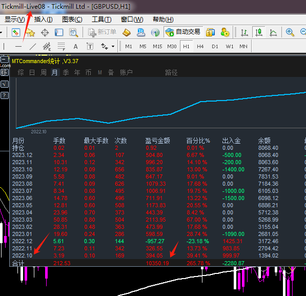306x296 pixels.
Task: Expand the arrows objects dropdown
Action: click(x=113, y=47)
